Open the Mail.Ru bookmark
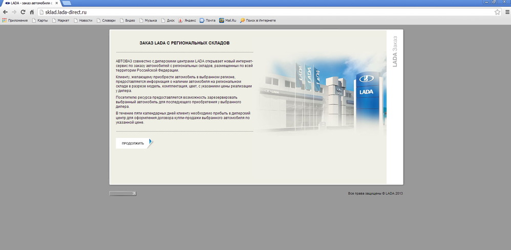 point(227,20)
